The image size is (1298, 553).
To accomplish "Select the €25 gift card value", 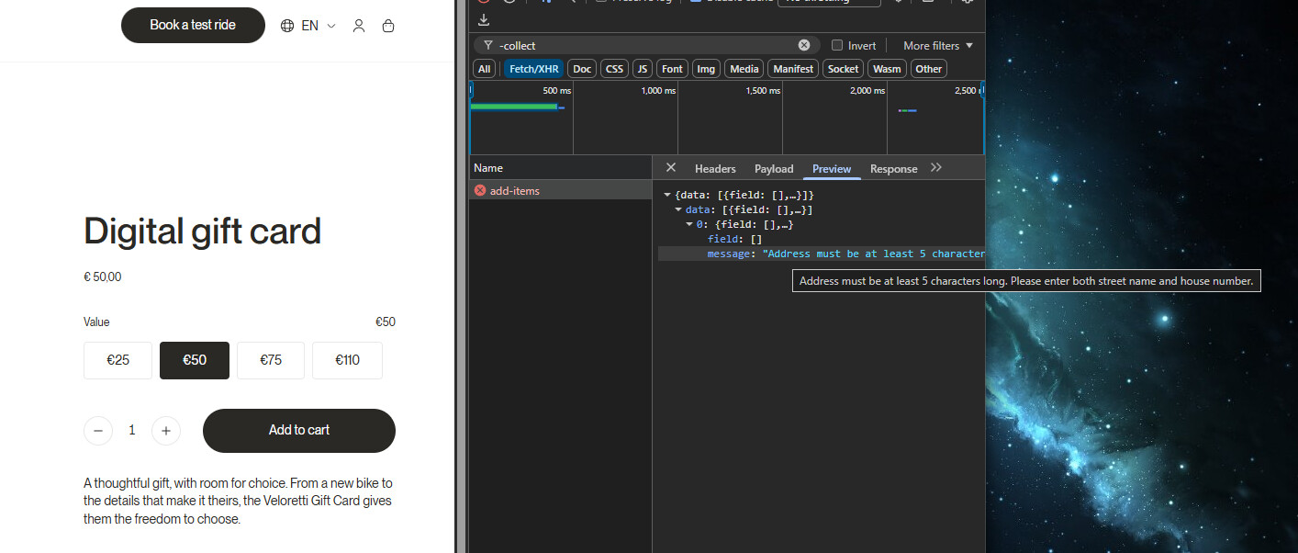I will (117, 360).
